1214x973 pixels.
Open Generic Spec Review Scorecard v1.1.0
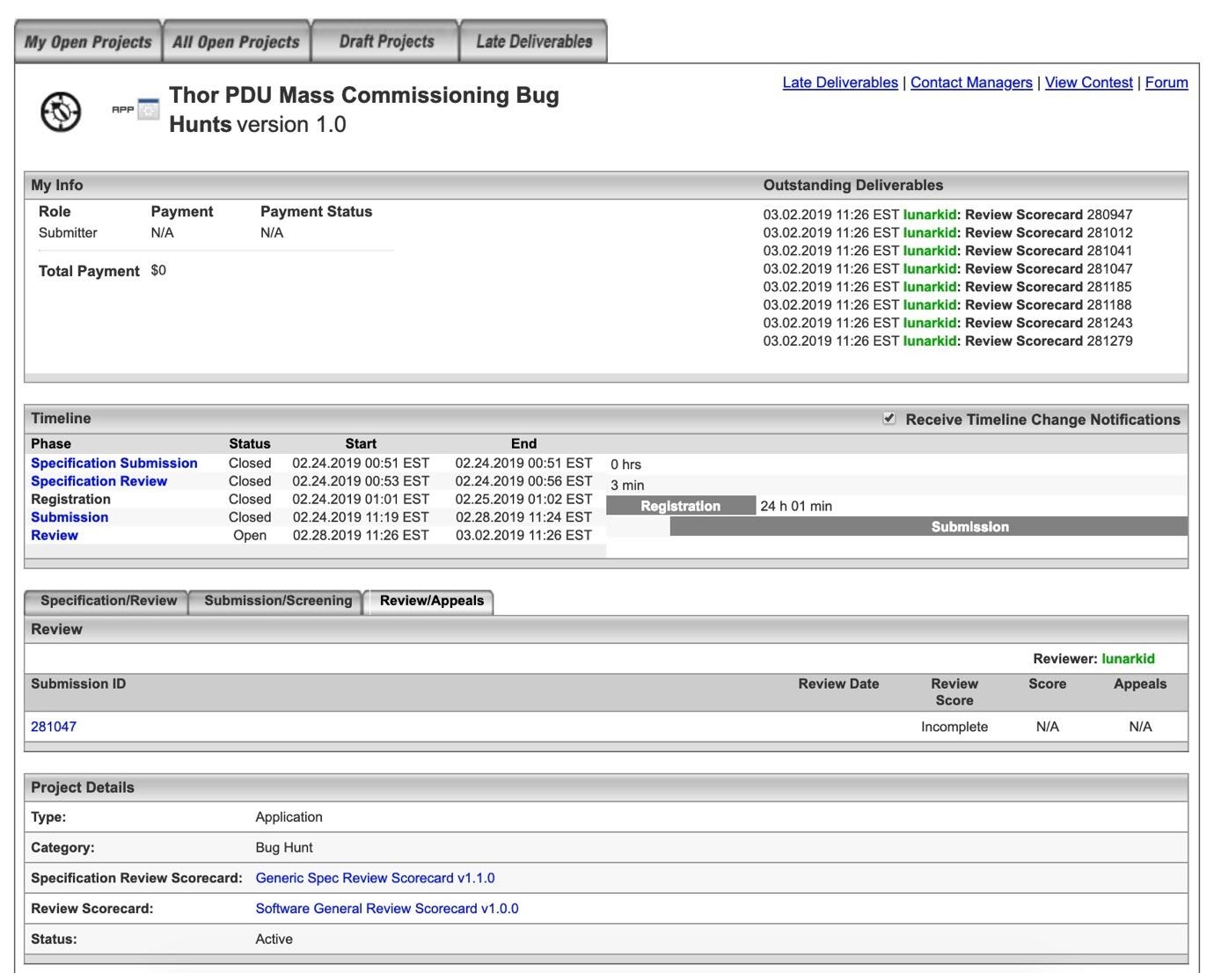pos(375,878)
